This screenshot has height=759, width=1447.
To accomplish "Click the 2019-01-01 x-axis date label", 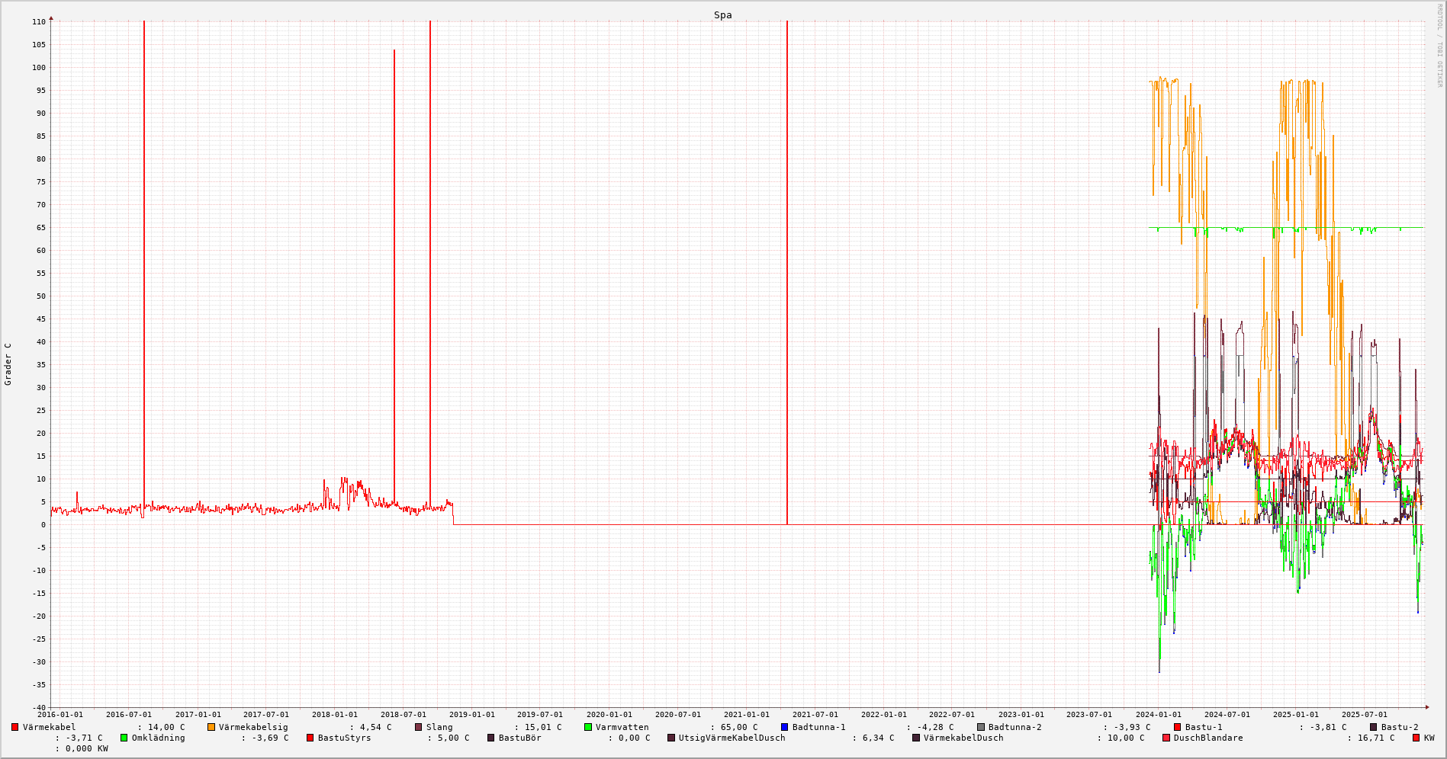I will click(471, 715).
